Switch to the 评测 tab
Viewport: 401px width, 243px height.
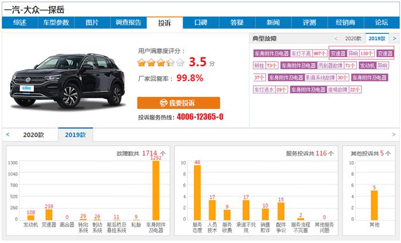tap(309, 22)
